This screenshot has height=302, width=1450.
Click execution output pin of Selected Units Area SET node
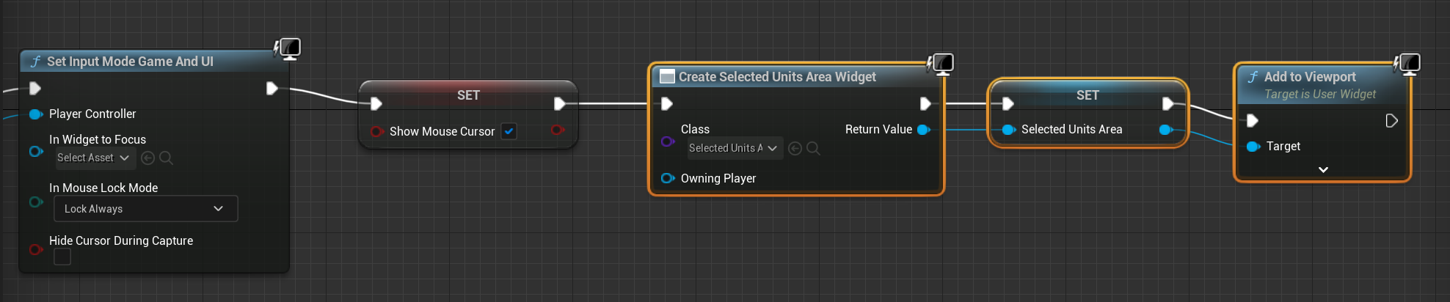click(1167, 103)
